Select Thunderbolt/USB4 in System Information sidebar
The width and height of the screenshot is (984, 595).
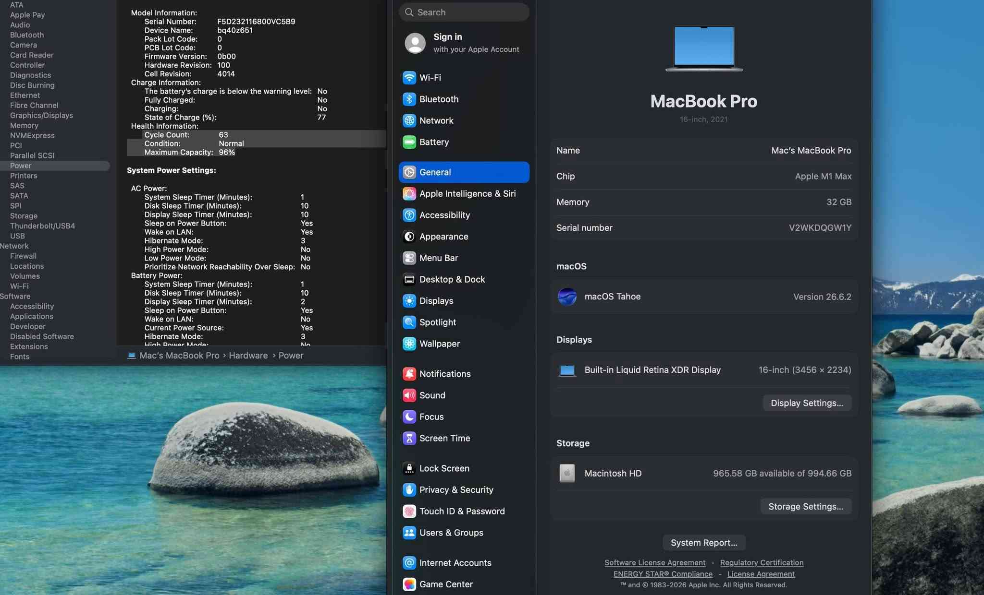(42, 226)
